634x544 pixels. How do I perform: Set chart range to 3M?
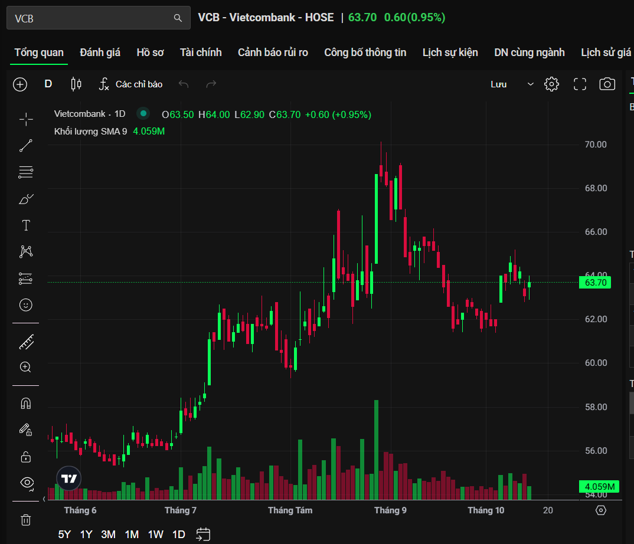(x=108, y=535)
